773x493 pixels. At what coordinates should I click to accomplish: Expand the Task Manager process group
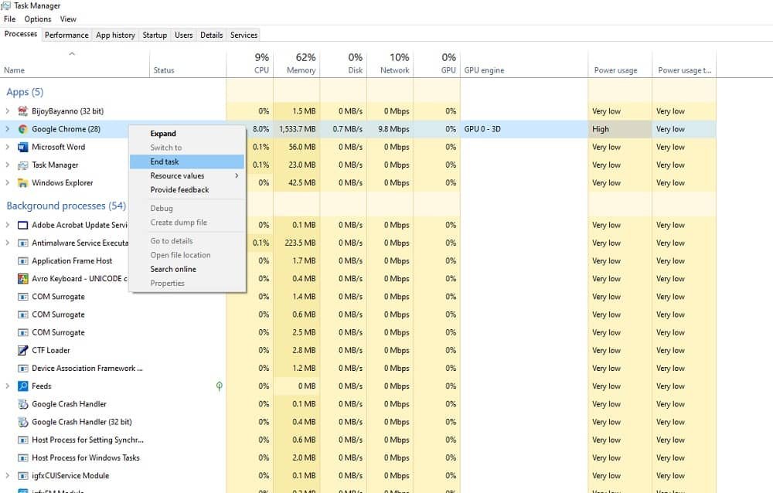coord(8,165)
